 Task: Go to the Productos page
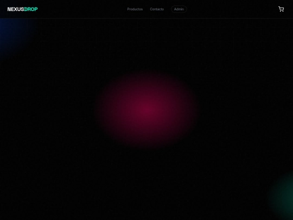(x=135, y=9)
